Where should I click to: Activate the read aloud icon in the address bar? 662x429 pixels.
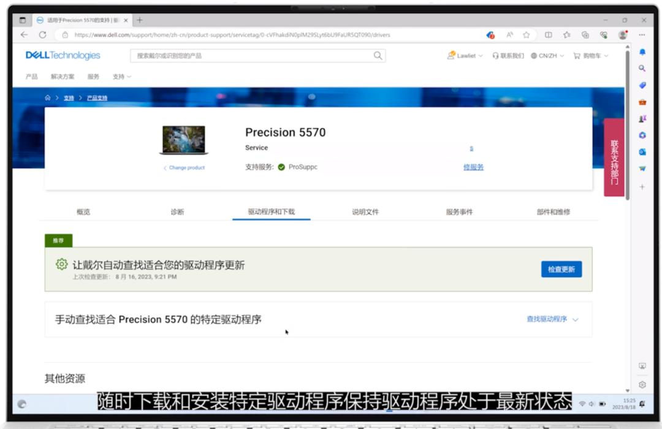[x=509, y=35]
